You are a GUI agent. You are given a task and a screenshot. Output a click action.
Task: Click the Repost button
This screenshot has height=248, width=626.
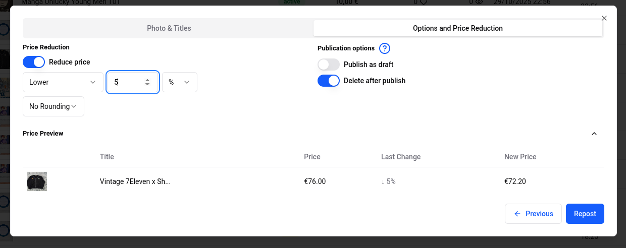click(585, 214)
